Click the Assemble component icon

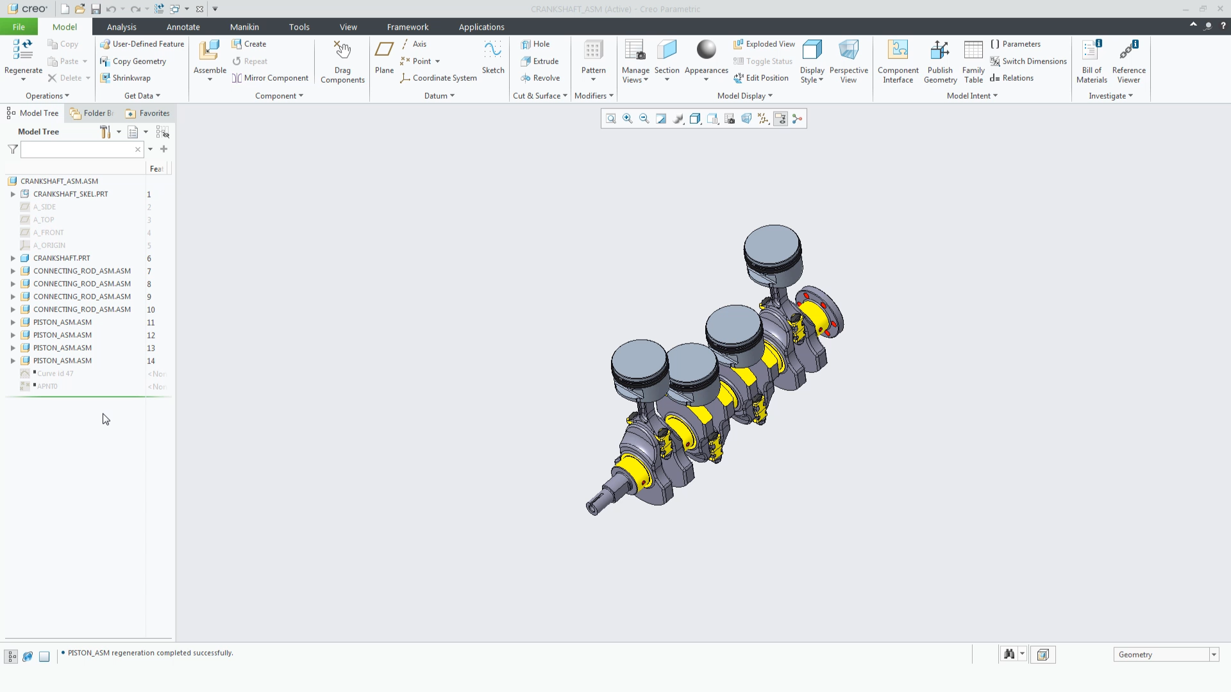[x=210, y=51]
